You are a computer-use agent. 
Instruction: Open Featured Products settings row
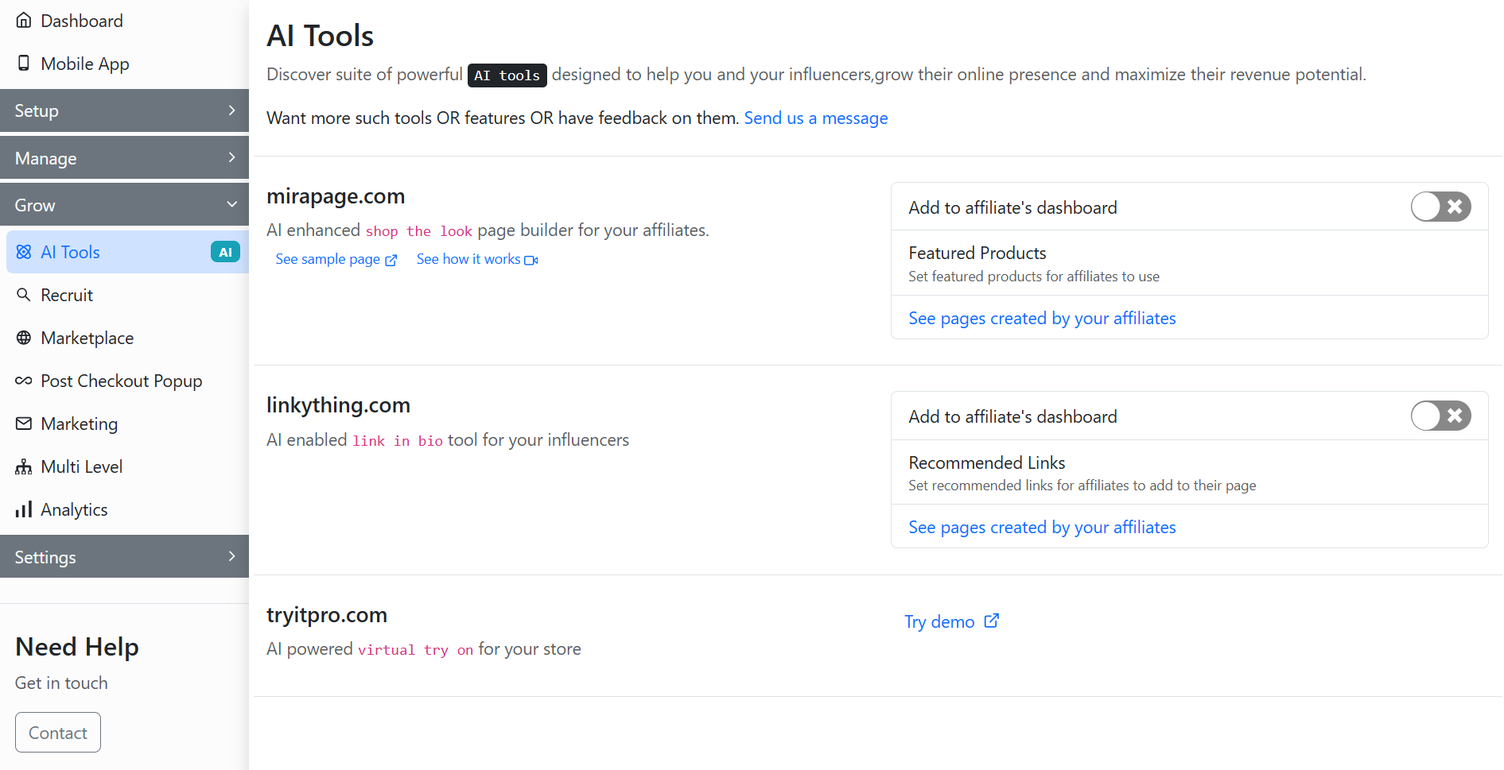click(977, 253)
